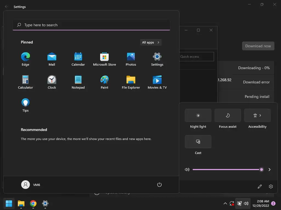This screenshot has width=281, height=210.
Task: Expand the All apps list
Action: pyautogui.click(x=151, y=42)
